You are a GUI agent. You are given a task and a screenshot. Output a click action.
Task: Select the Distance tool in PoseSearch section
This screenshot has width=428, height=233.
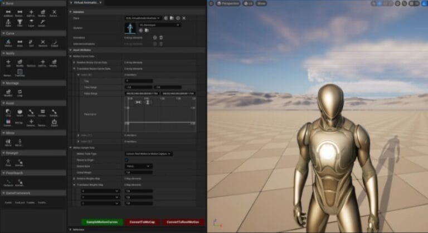click(8, 182)
